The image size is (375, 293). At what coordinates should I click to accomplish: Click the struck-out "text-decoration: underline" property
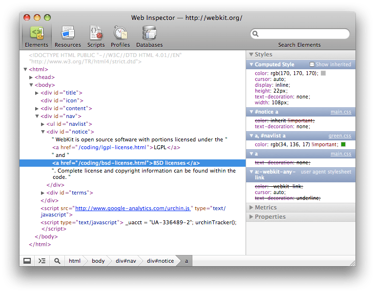point(288,198)
